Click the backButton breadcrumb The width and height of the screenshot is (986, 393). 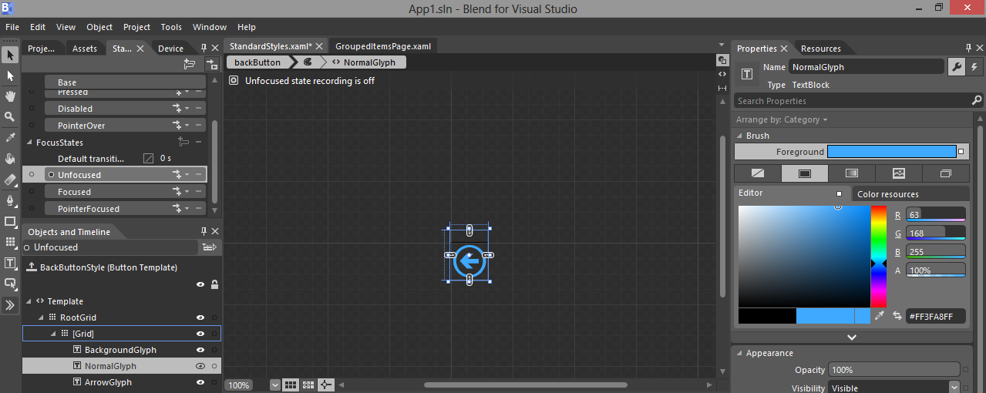click(257, 62)
